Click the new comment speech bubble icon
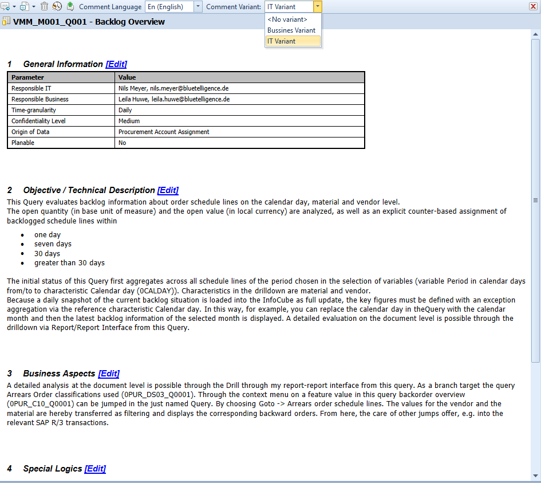Image resolution: width=541 pixels, height=483 pixels. pyautogui.click(x=5, y=6)
